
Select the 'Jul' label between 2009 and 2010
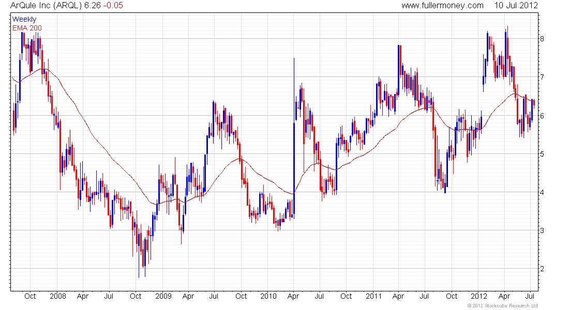(214, 296)
